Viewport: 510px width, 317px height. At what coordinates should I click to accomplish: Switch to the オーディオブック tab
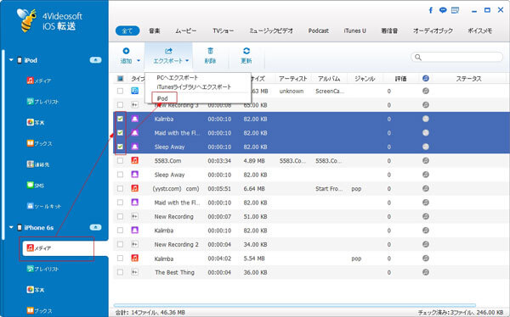(433, 31)
